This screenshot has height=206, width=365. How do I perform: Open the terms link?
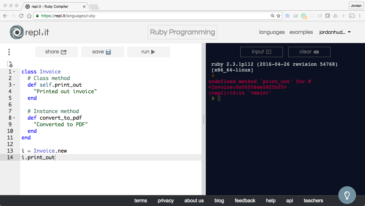(x=141, y=201)
